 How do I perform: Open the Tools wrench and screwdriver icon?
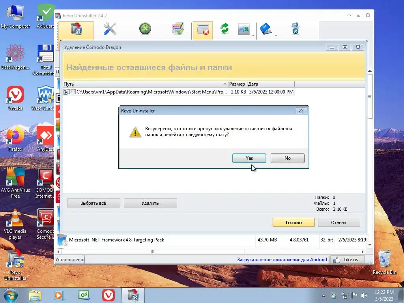click(x=110, y=29)
